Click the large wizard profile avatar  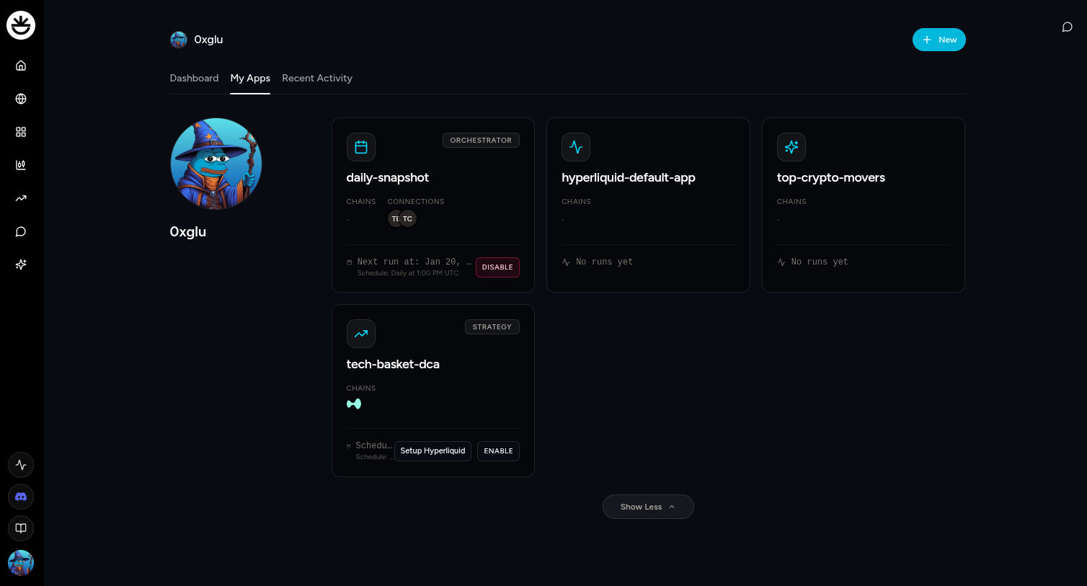[x=216, y=164]
